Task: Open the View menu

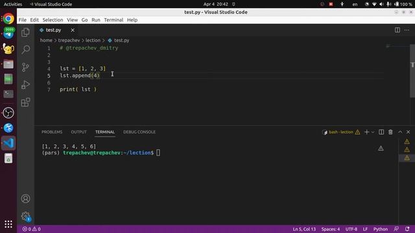Action: [x=72, y=20]
